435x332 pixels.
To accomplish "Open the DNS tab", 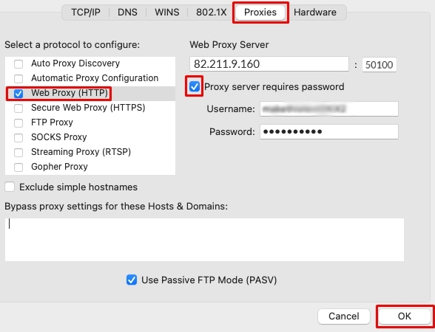I will tap(127, 13).
